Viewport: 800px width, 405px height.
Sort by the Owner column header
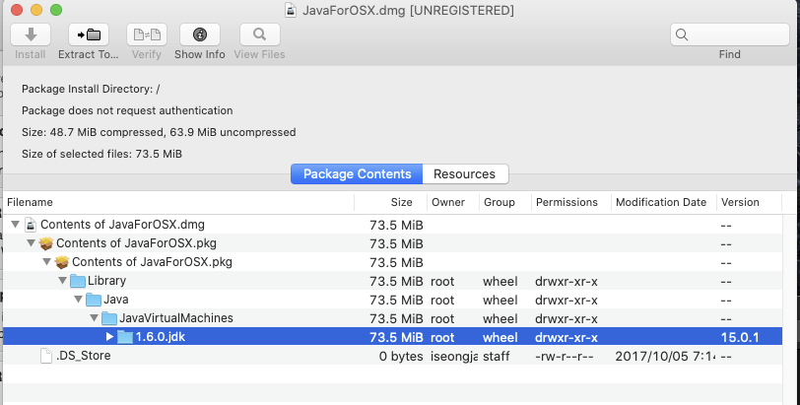(x=453, y=202)
